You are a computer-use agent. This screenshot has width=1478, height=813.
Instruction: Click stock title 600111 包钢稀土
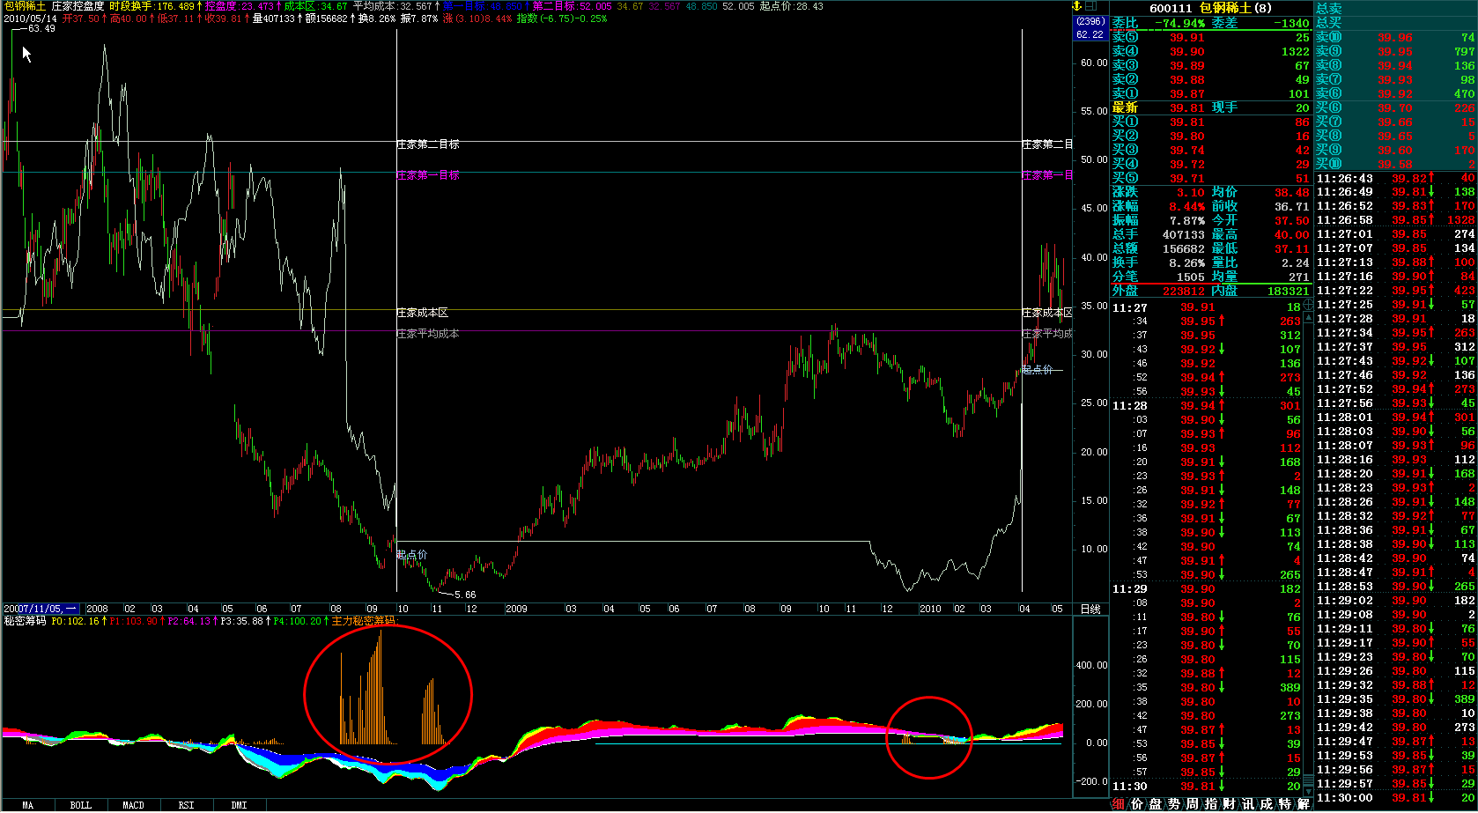[x=1211, y=8]
